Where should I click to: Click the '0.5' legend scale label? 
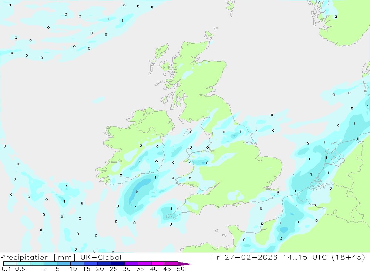(20, 269)
